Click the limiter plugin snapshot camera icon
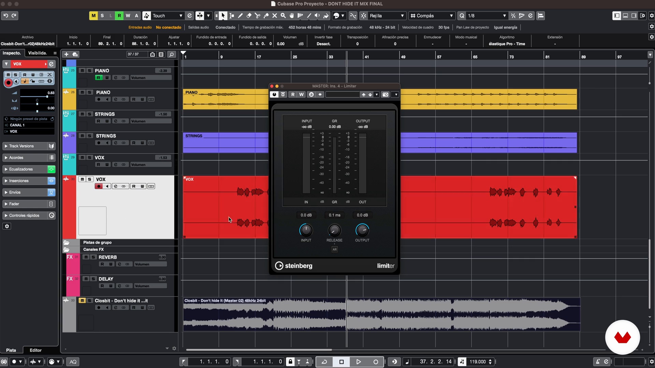This screenshot has height=368, width=655. point(385,95)
